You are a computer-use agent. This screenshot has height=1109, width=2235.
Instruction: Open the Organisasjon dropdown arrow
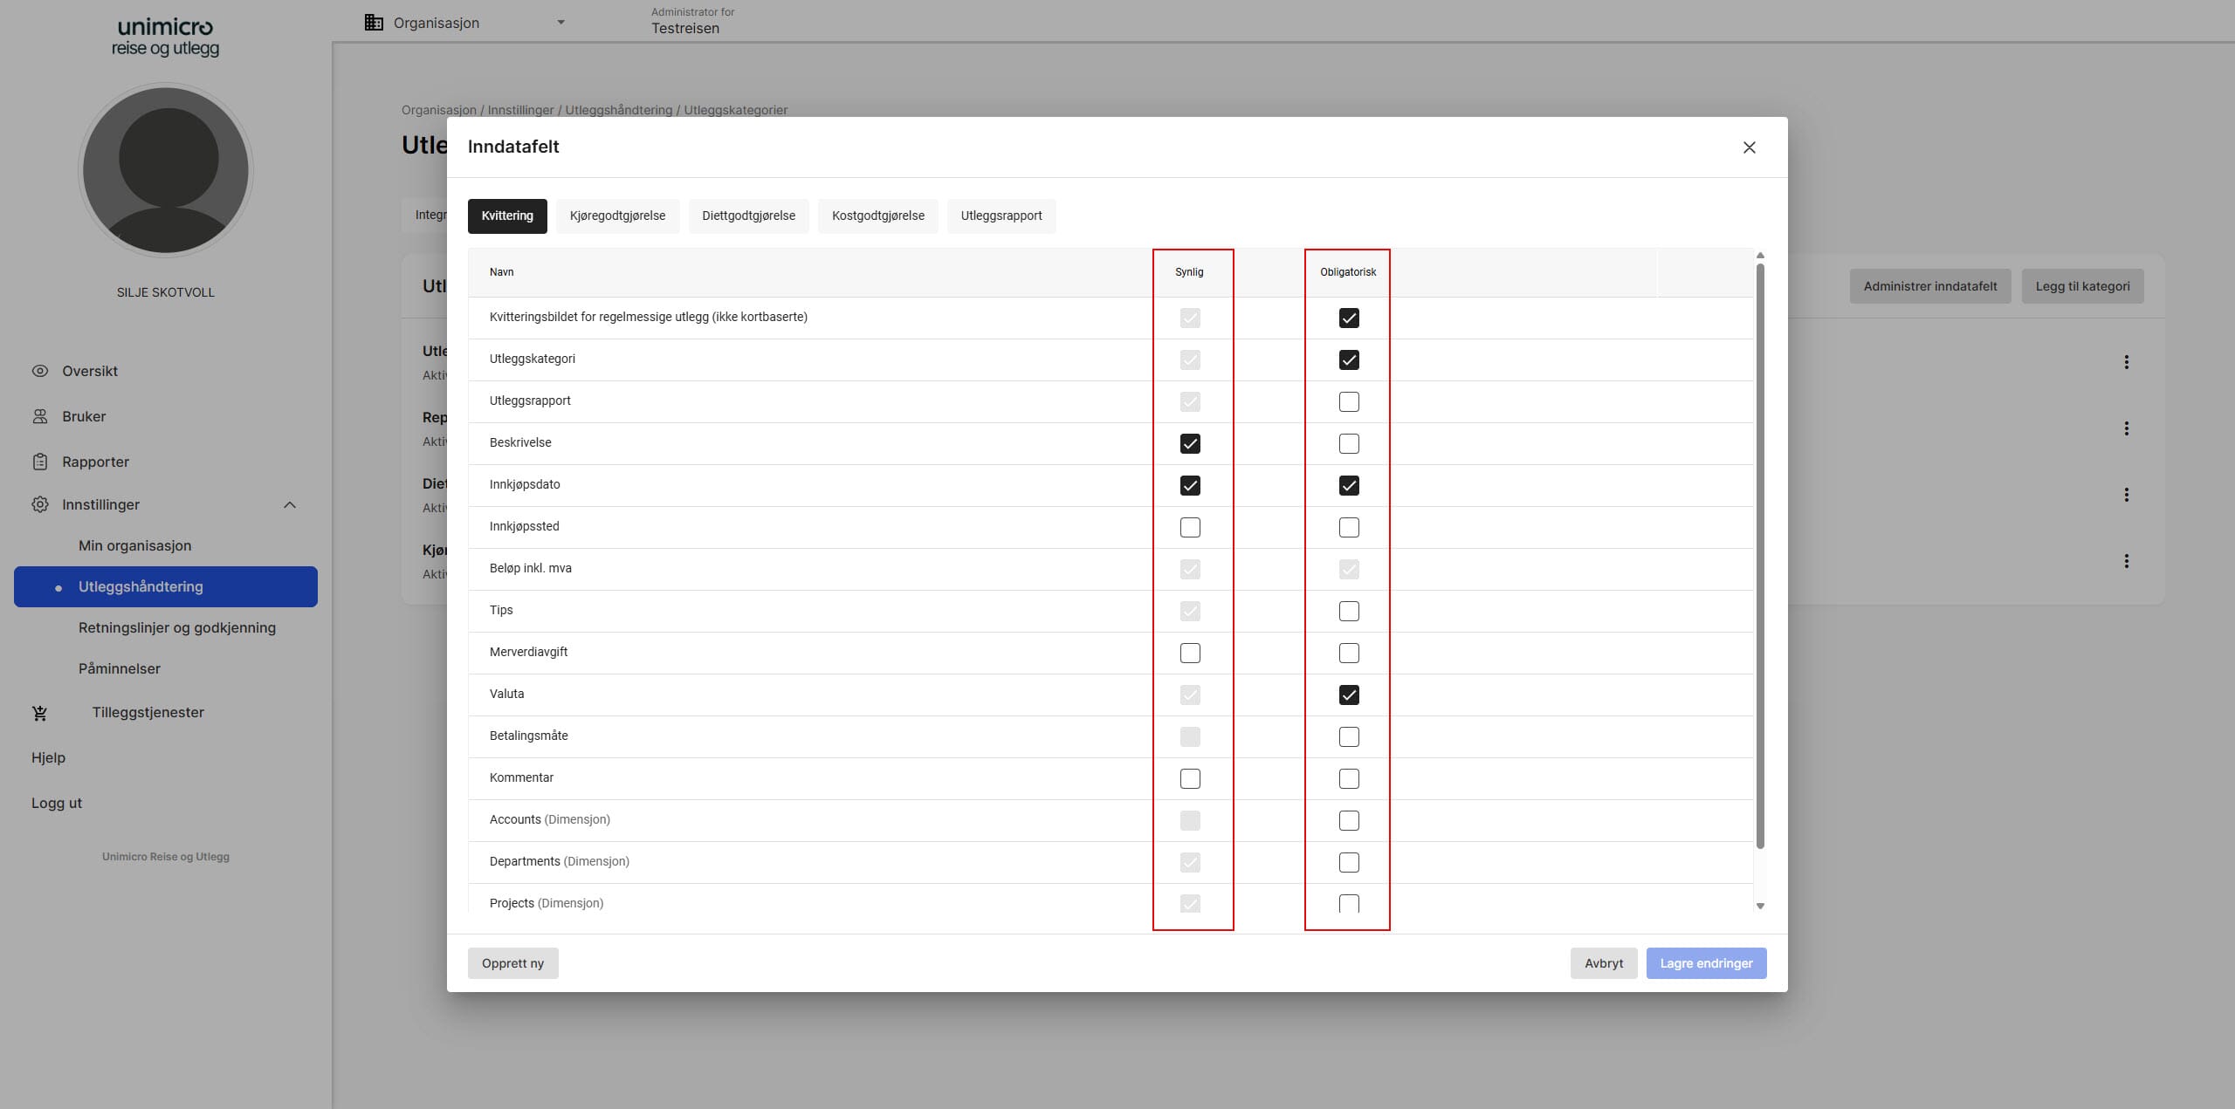click(x=560, y=23)
